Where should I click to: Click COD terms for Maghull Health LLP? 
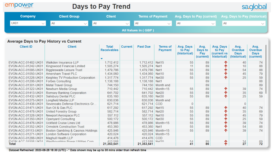(x=159, y=138)
